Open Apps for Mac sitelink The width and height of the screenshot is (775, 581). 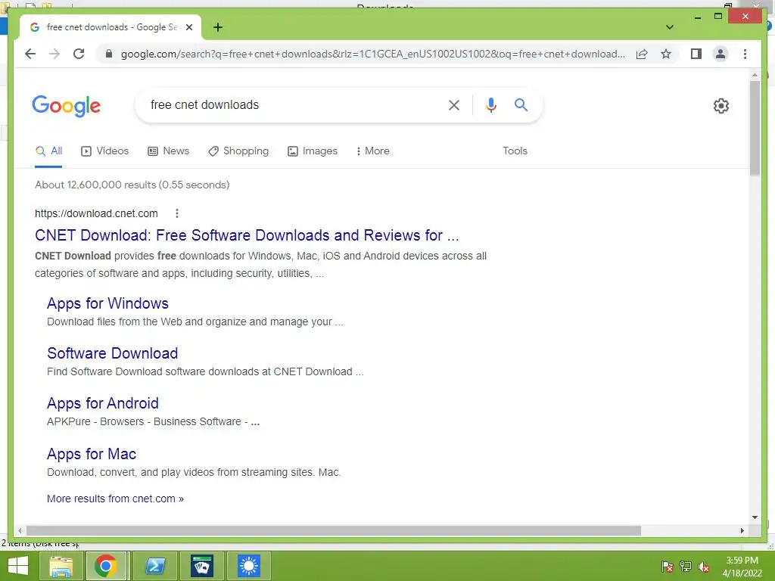pyautogui.click(x=92, y=454)
